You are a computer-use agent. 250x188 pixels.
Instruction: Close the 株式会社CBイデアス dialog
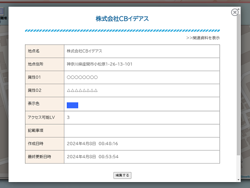pos(235,12)
